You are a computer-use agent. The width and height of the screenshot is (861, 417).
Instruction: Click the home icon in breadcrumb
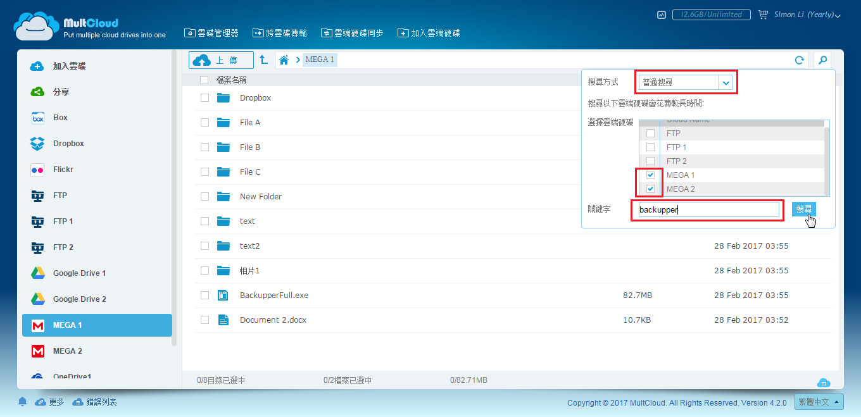click(x=284, y=59)
